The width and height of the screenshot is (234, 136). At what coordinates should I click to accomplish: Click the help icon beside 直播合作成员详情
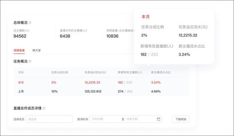(44, 108)
